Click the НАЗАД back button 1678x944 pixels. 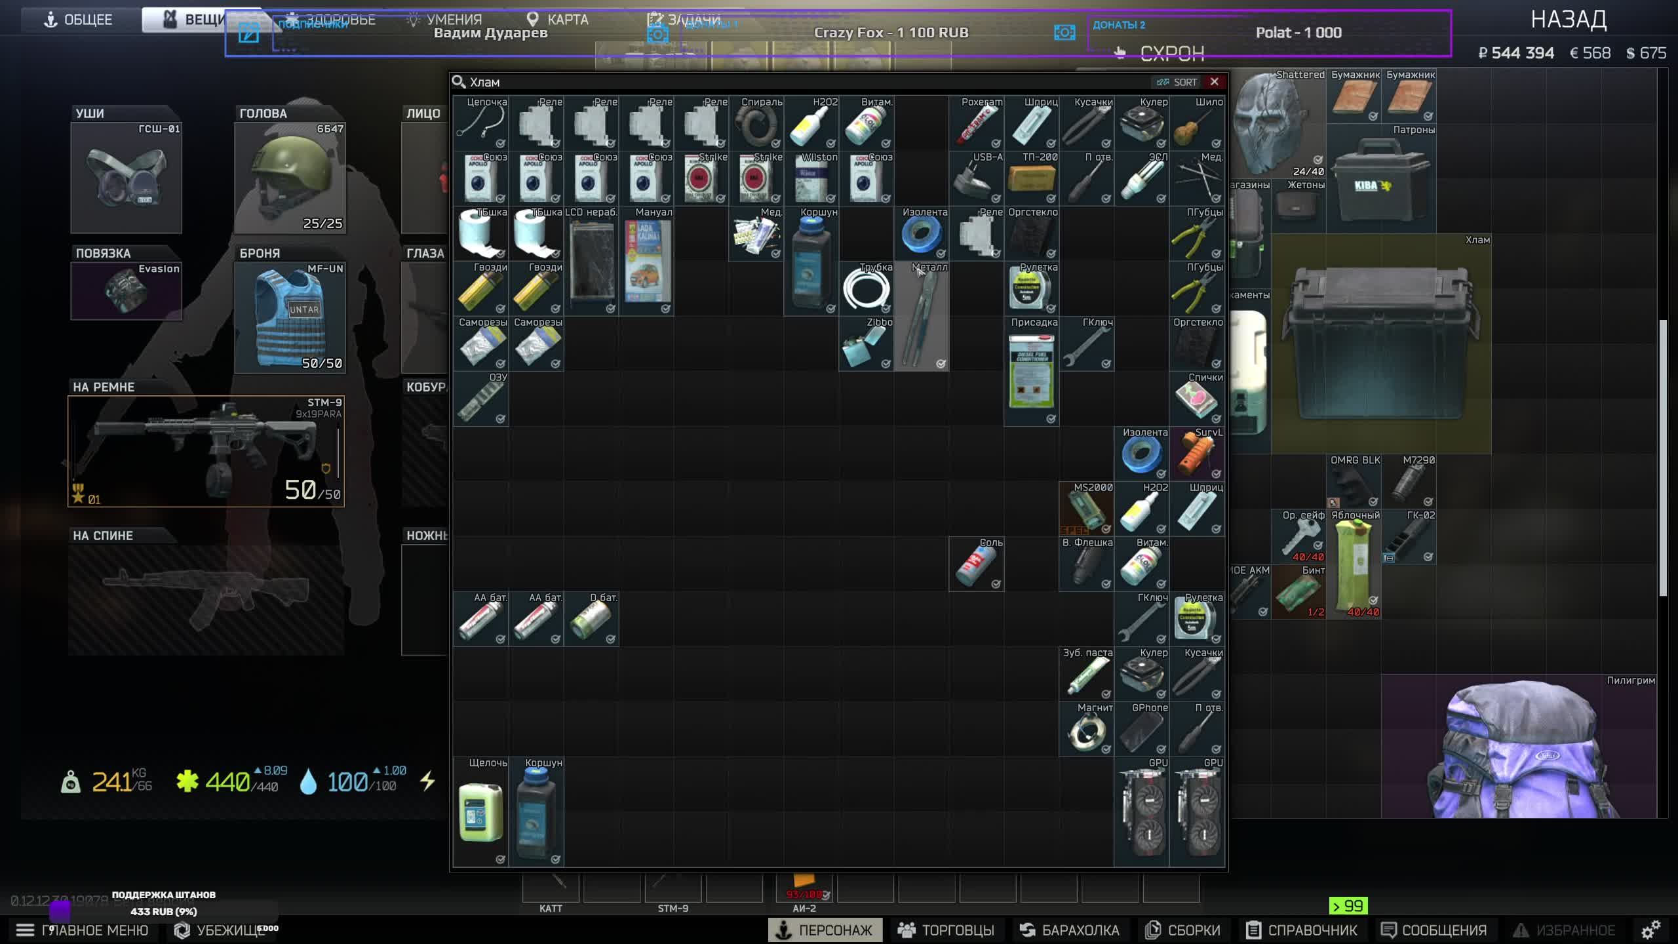click(x=1568, y=20)
